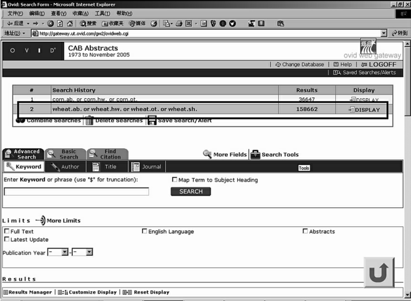Screen dimensions: 411x301
Task: Click the floppy disk Save Search/Alert icon
Action: coord(152,121)
